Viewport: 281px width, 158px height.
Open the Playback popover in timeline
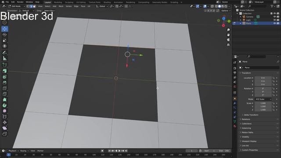point(13,151)
